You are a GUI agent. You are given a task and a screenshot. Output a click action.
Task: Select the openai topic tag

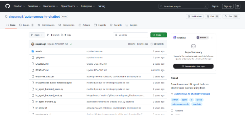(x=199, y=100)
